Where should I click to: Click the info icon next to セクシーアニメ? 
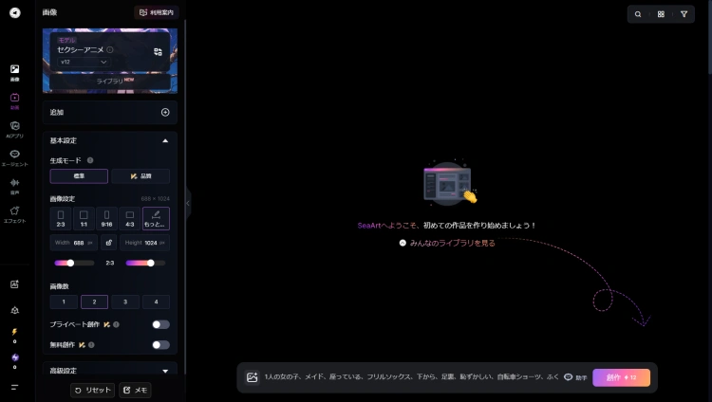coord(110,49)
